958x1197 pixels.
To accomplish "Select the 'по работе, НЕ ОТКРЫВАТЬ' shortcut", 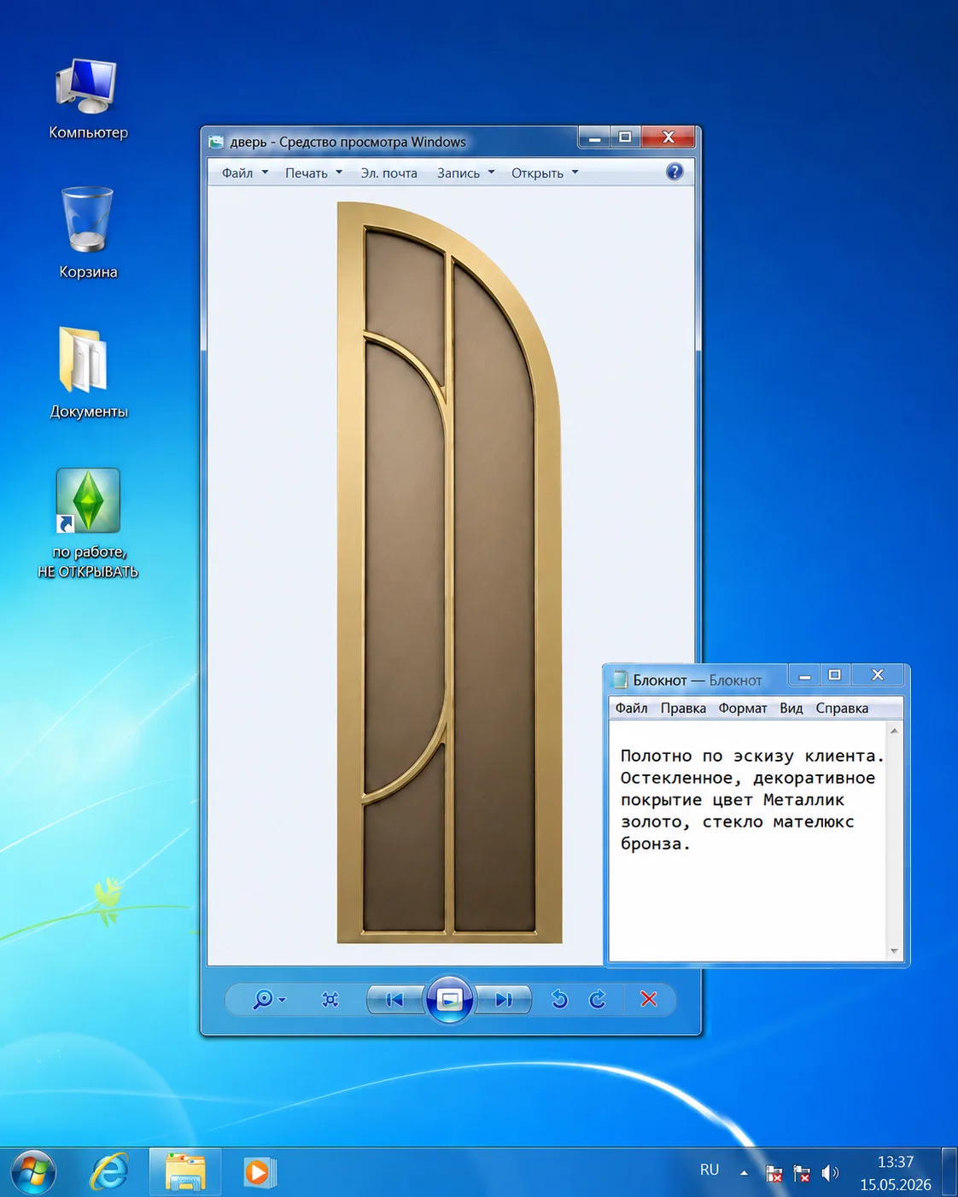I will 87,523.
